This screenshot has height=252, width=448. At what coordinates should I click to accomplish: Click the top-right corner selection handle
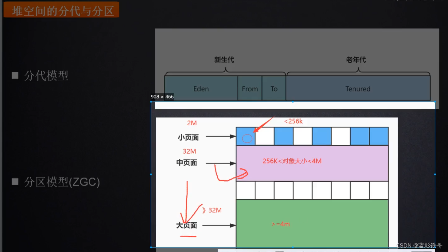click(435, 101)
